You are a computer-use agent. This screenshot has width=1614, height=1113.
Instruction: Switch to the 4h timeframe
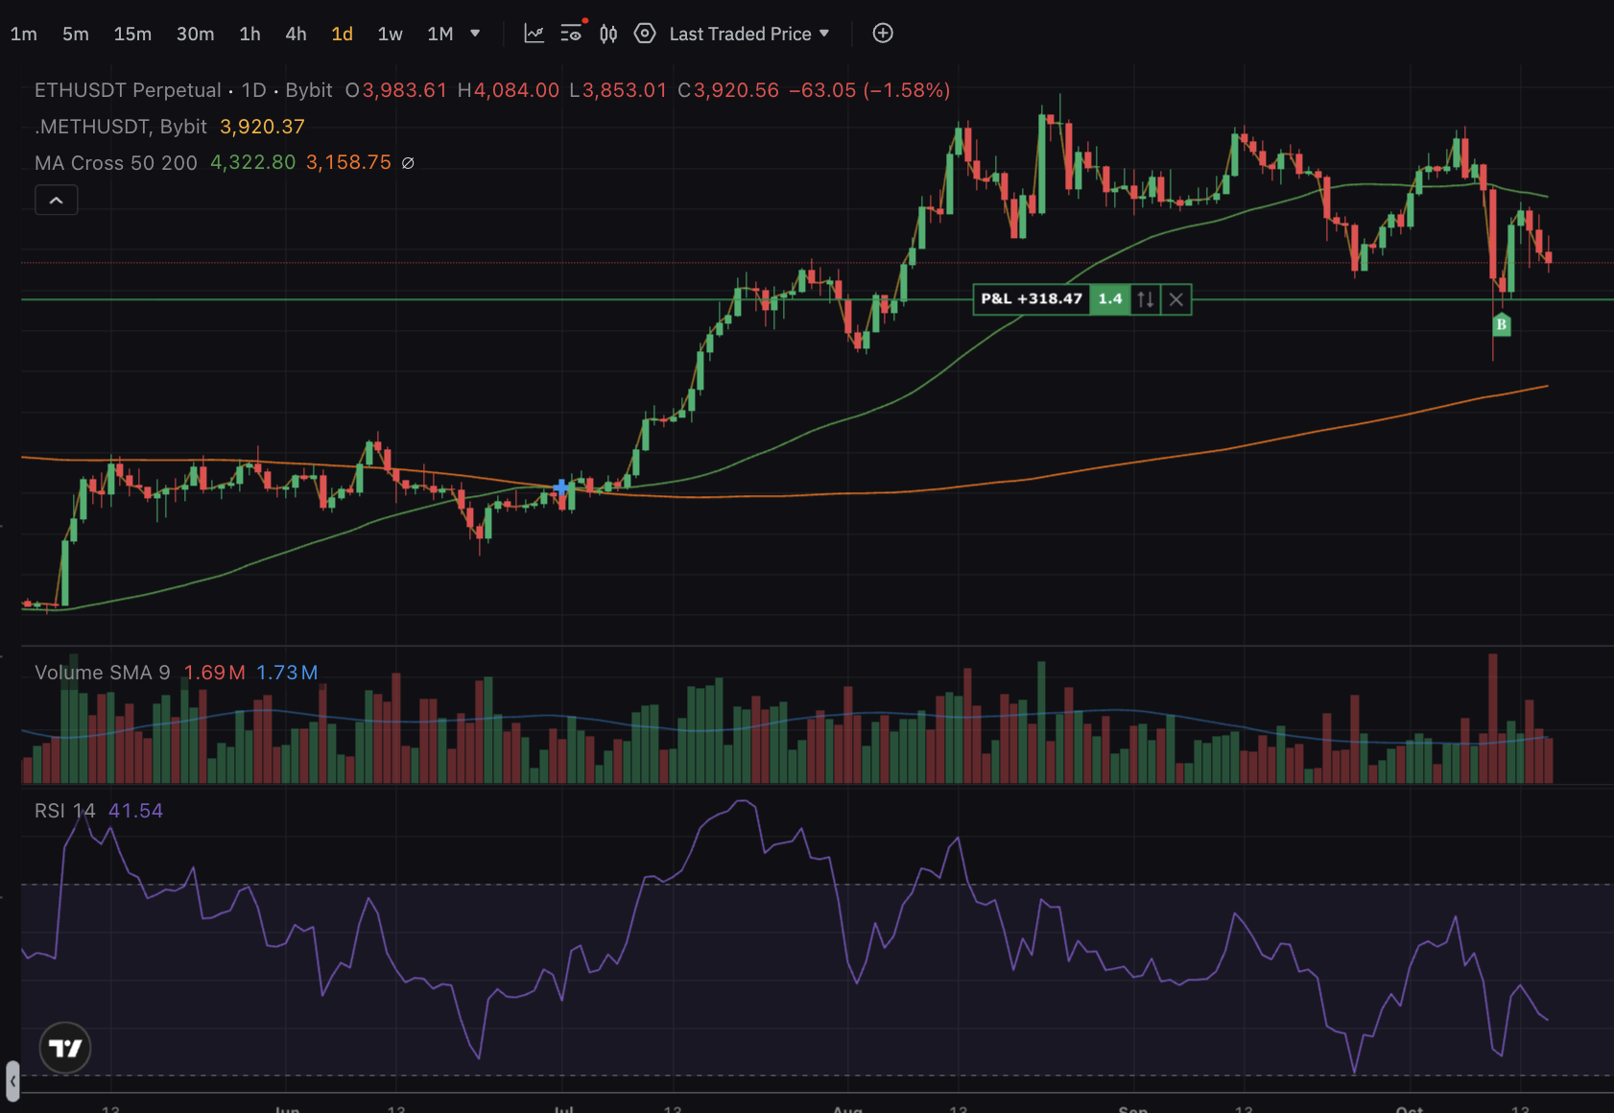(296, 34)
